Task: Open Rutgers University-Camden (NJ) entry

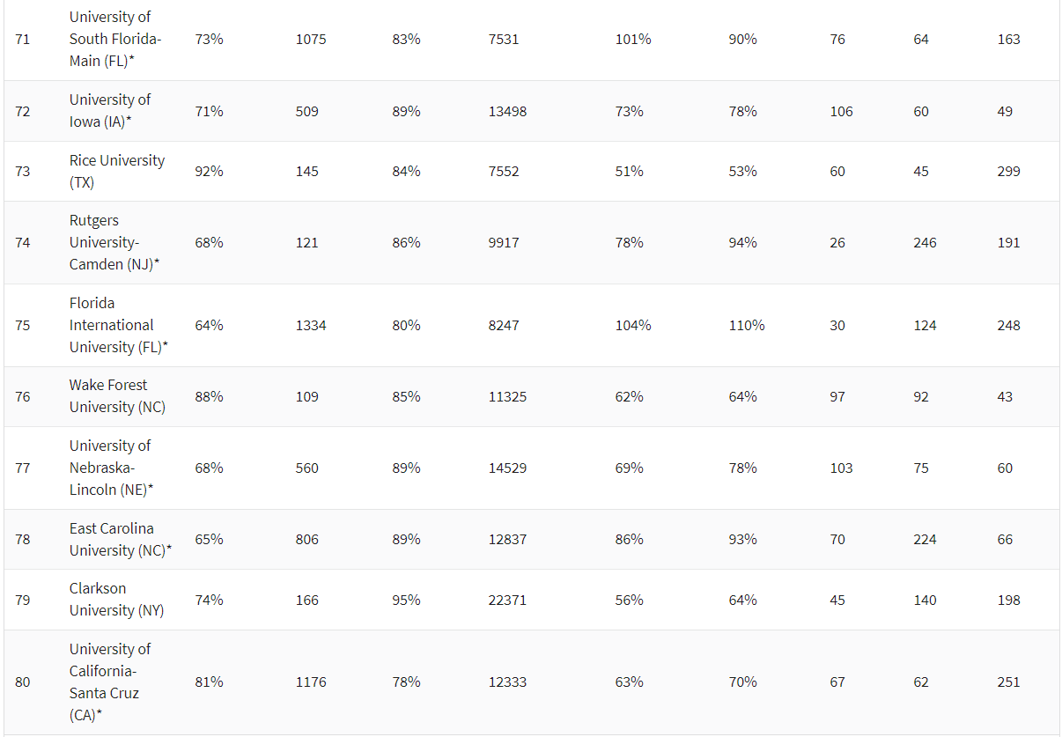Action: 114,242
